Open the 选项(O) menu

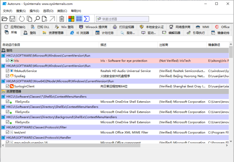[48, 11]
